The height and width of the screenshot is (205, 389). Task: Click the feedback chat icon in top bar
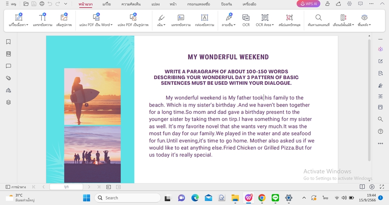click(x=361, y=4)
